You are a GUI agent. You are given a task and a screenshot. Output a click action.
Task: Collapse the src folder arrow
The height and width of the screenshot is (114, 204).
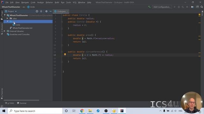(x=7, y=22)
